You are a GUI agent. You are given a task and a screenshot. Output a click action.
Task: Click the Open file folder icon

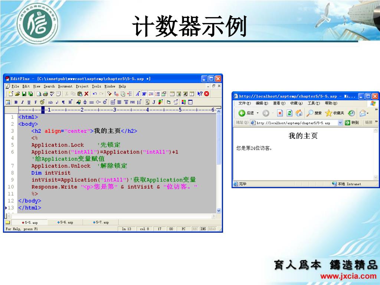[x=17, y=94]
